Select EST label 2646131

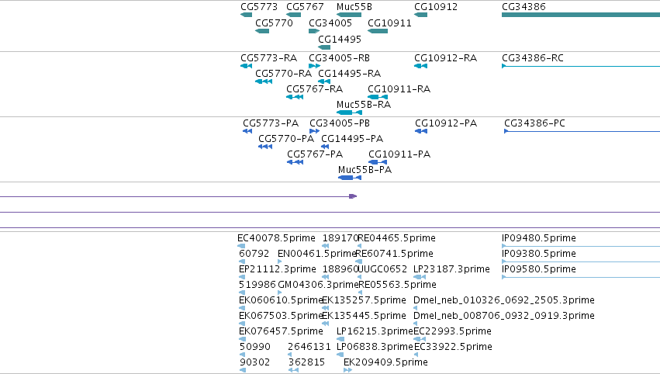pos(309,347)
